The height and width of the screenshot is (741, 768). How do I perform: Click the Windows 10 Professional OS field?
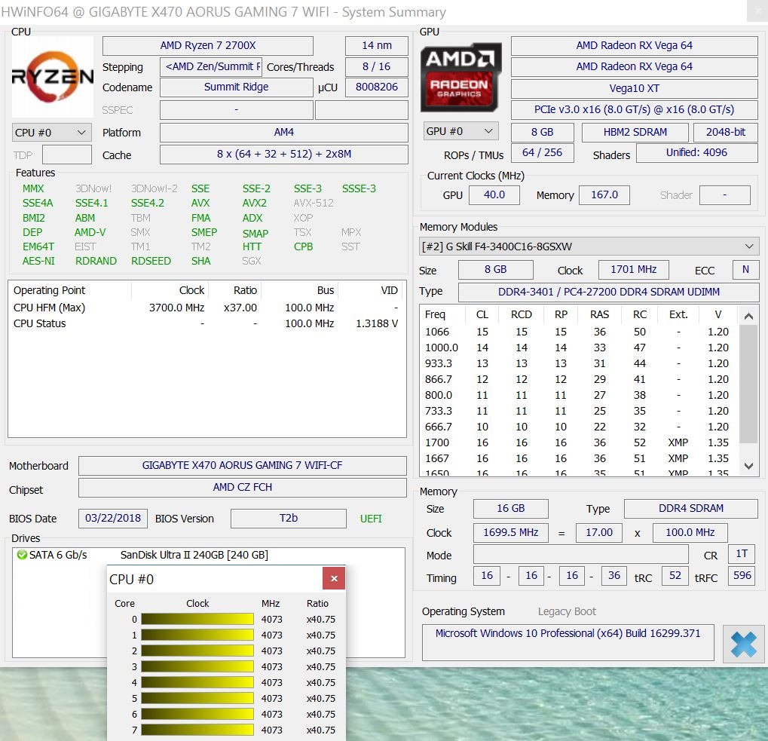(x=568, y=642)
